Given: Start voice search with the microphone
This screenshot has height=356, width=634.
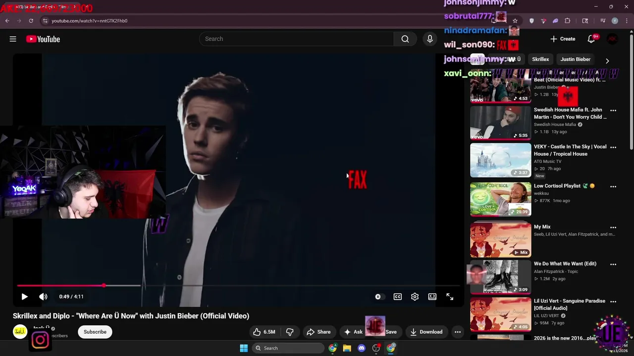Looking at the screenshot, I should point(430,39).
